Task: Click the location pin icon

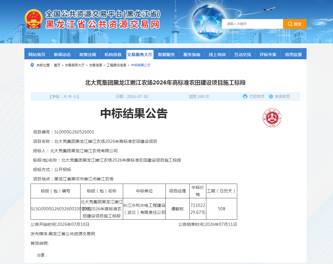Action: coord(32,65)
